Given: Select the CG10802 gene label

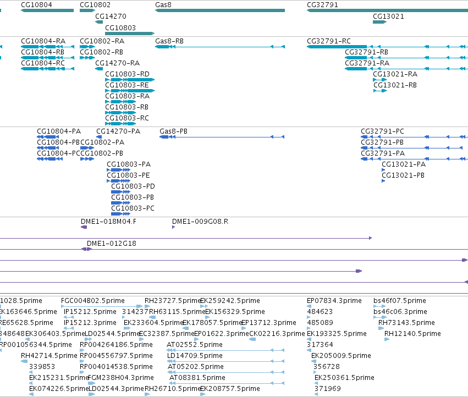Looking at the screenshot, I should tap(95, 5).
